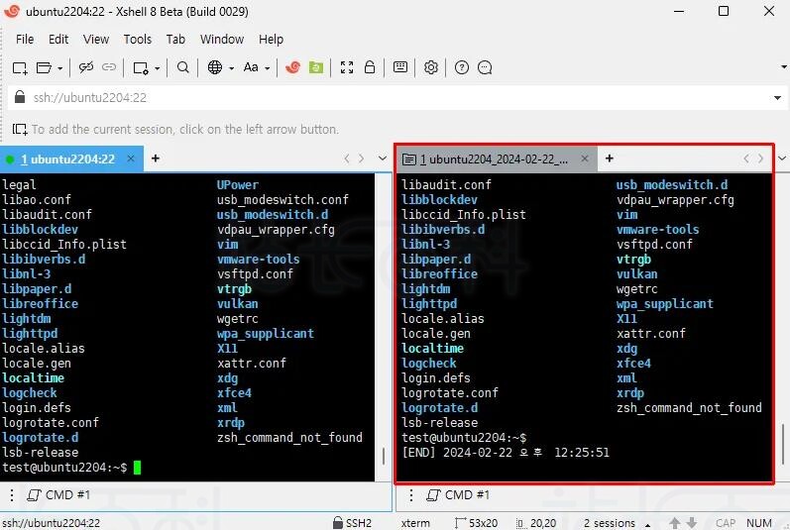790x530 pixels.
Task: Click the add current session arrow icon
Action: pyautogui.click(x=20, y=130)
